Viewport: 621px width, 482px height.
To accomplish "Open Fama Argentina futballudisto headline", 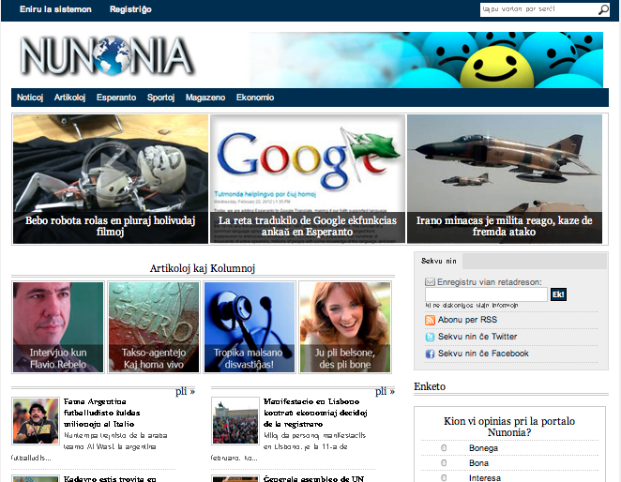I will 102,413.
